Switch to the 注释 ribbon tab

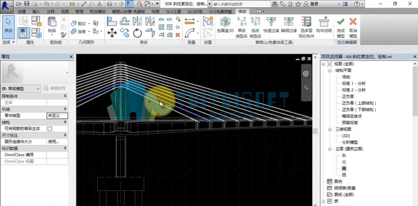coord(50,12)
